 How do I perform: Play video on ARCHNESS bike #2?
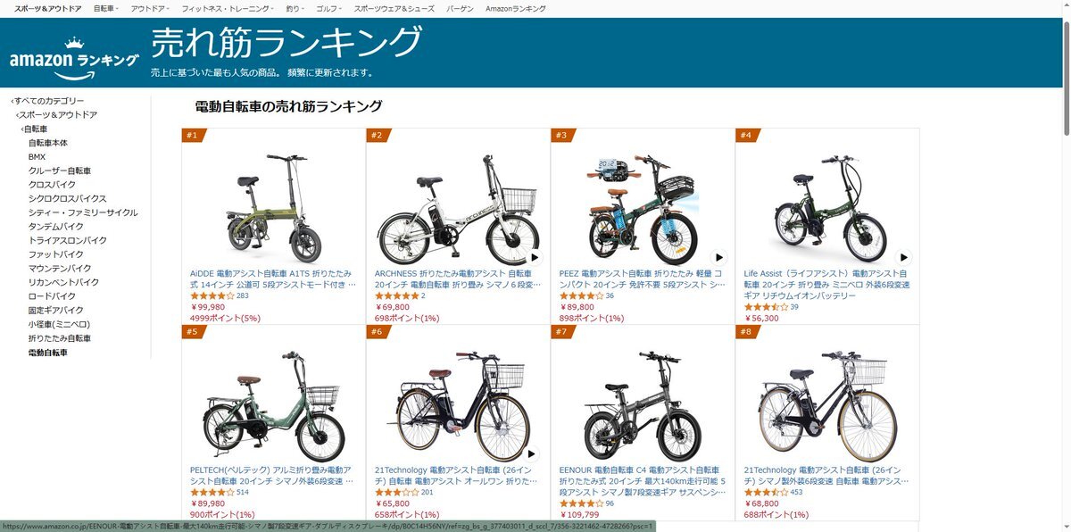[535, 257]
